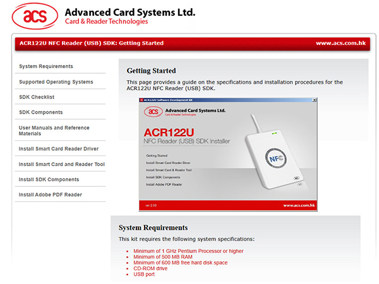Open Install Smart Card and Reader Tool link

pyautogui.click(x=62, y=164)
